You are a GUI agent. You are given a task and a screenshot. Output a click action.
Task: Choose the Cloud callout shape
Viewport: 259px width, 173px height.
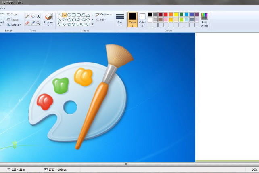coord(88,24)
